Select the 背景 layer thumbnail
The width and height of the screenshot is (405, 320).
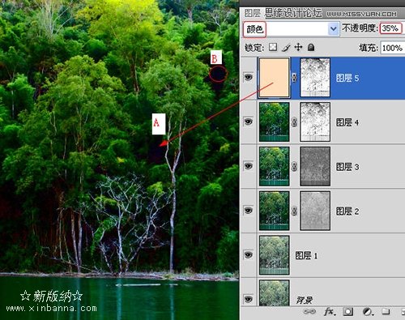(x=275, y=293)
